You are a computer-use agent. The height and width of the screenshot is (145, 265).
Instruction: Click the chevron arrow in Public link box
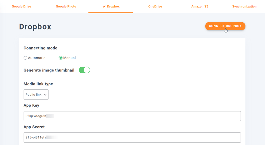[x=45, y=95]
